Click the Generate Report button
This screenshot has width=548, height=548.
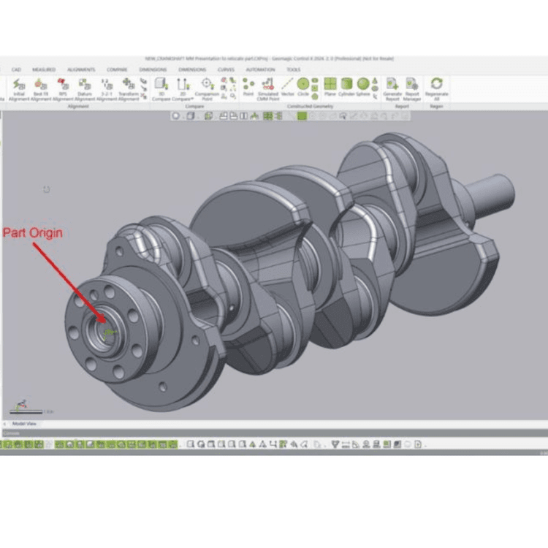pos(392,88)
